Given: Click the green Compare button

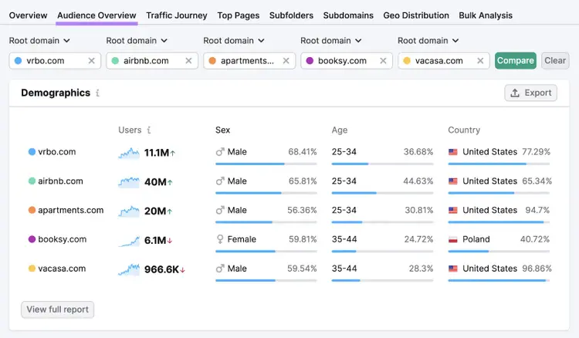Looking at the screenshot, I should (x=516, y=60).
